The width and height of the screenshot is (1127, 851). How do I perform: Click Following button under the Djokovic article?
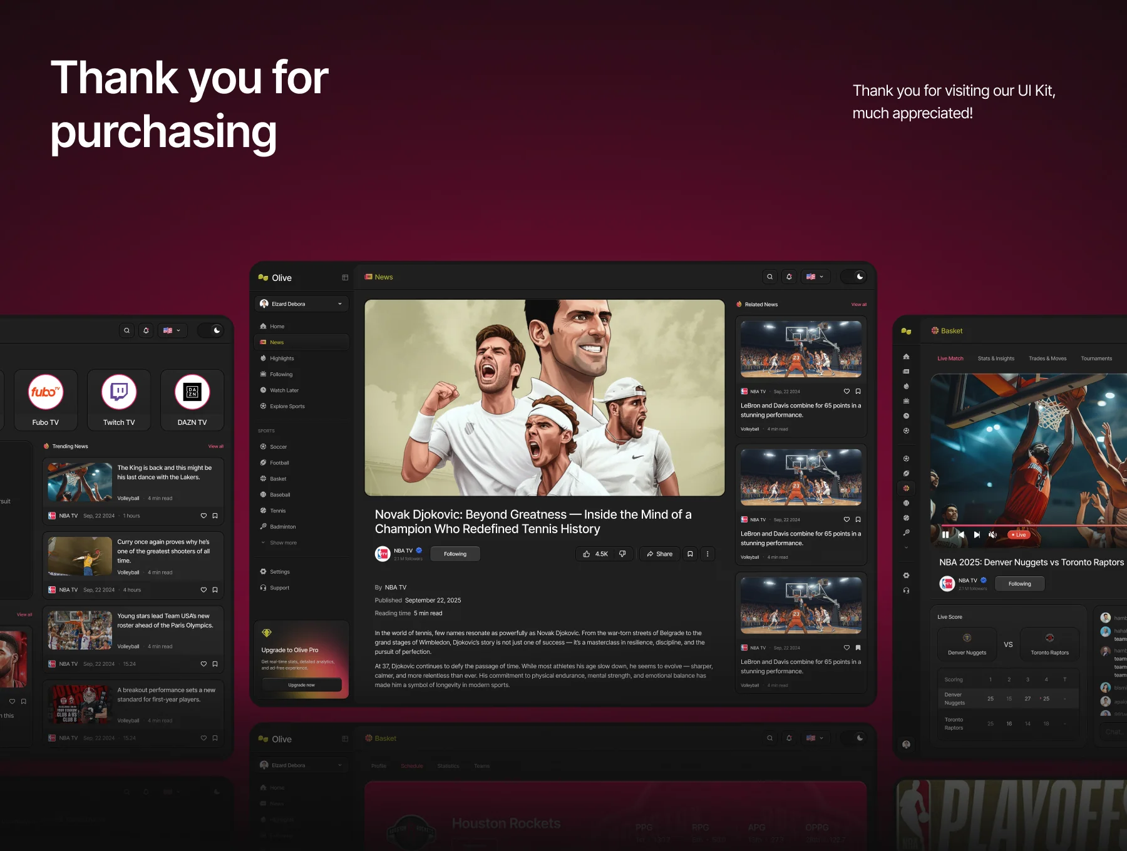point(455,554)
